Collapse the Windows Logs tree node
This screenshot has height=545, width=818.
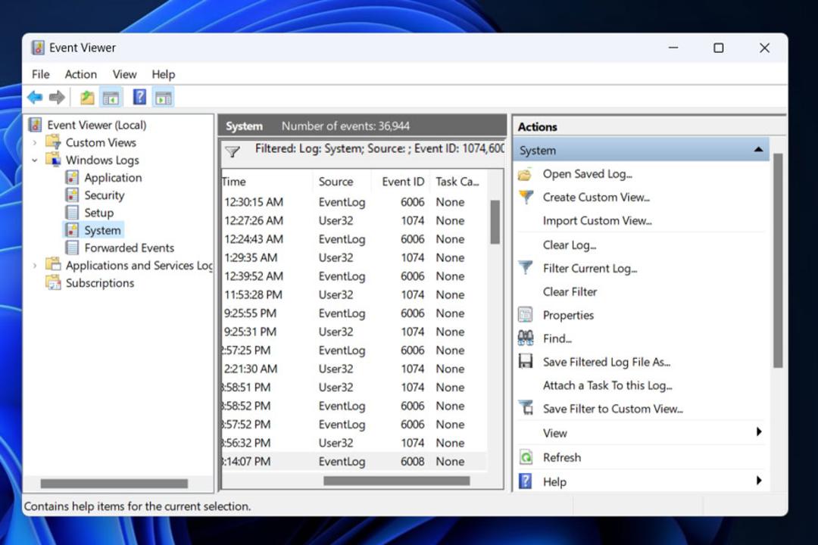tap(34, 160)
